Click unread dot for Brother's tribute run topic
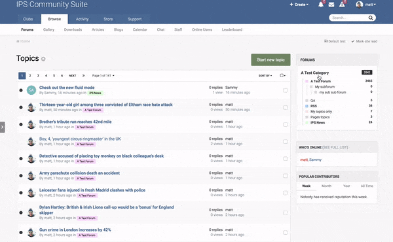The height and width of the screenshot is (242, 393). [x=21, y=124]
